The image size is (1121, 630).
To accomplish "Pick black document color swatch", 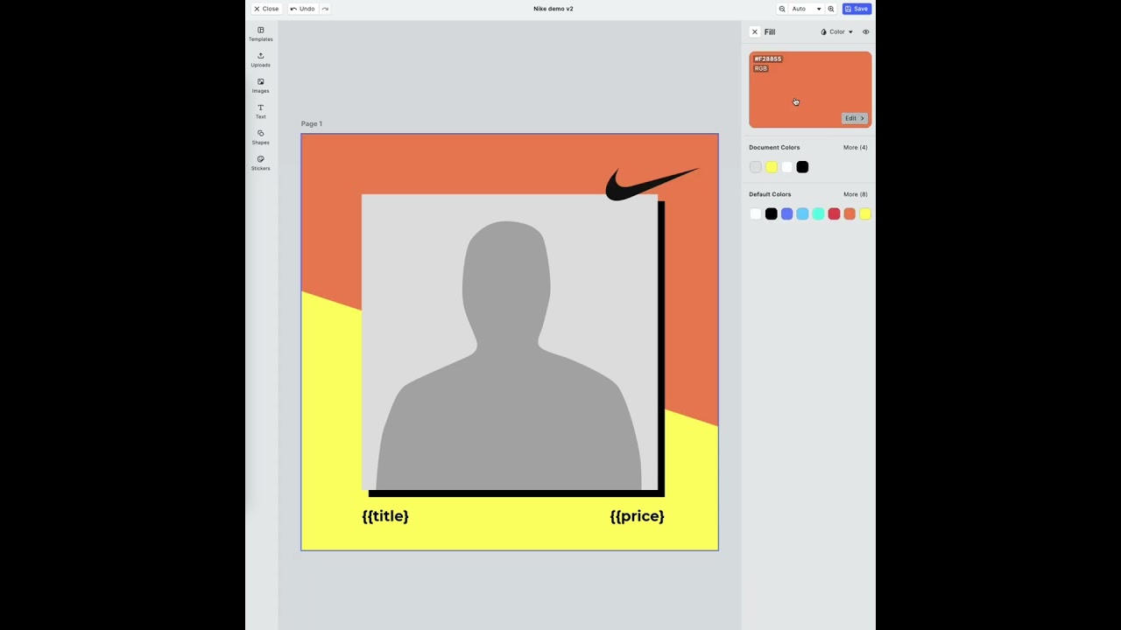I will click(x=802, y=167).
